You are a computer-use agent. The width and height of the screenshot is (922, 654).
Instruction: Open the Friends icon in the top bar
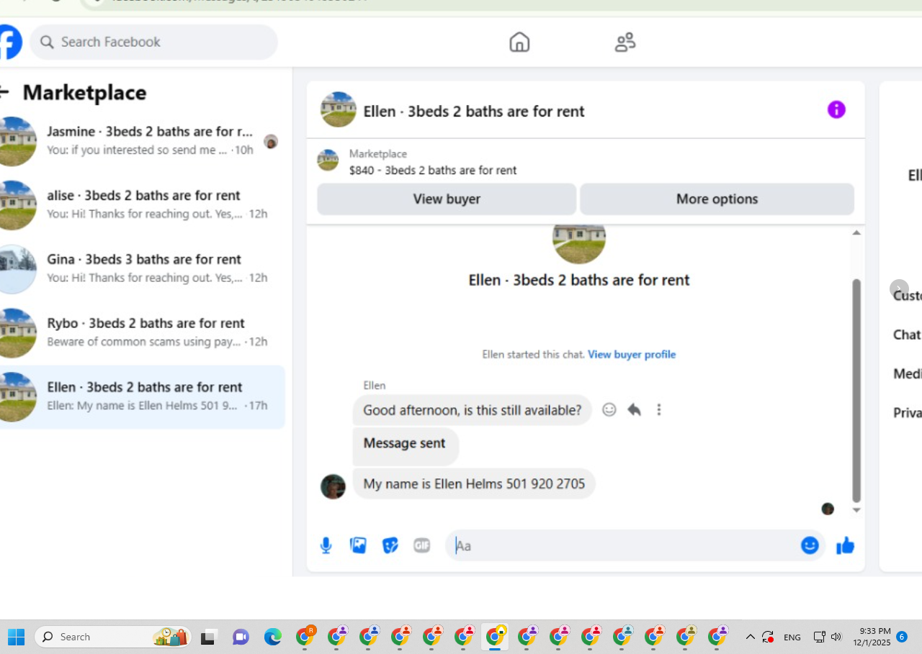pos(625,42)
